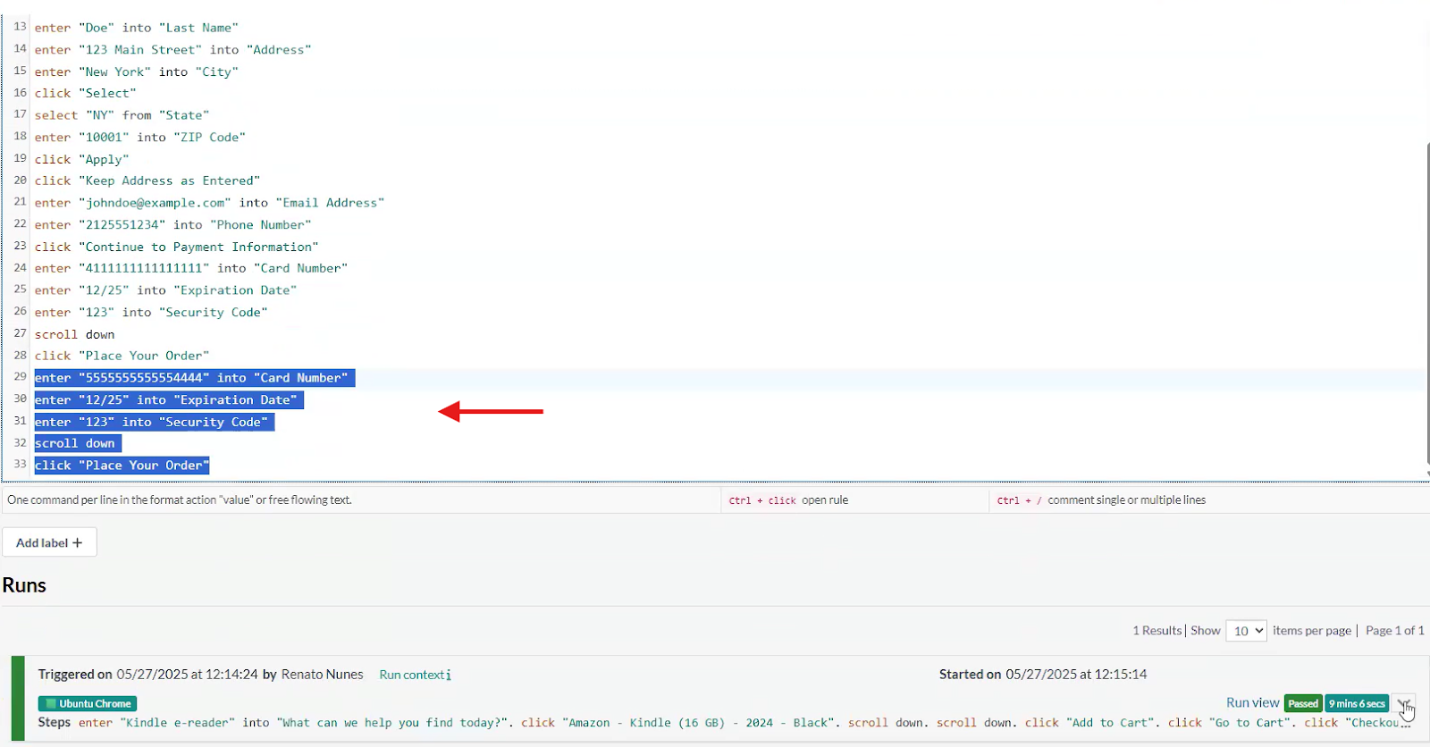Click line 19 click Apply command
Screen dimensions: 1430x747
(x=82, y=159)
